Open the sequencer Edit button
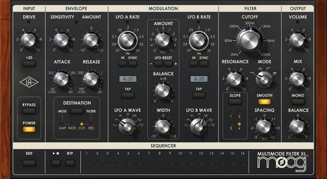Screen dimensions: 327x179 (29, 163)
